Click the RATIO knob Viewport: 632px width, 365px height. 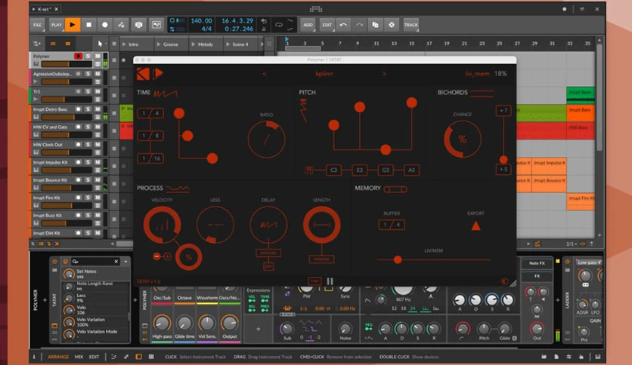(x=266, y=139)
